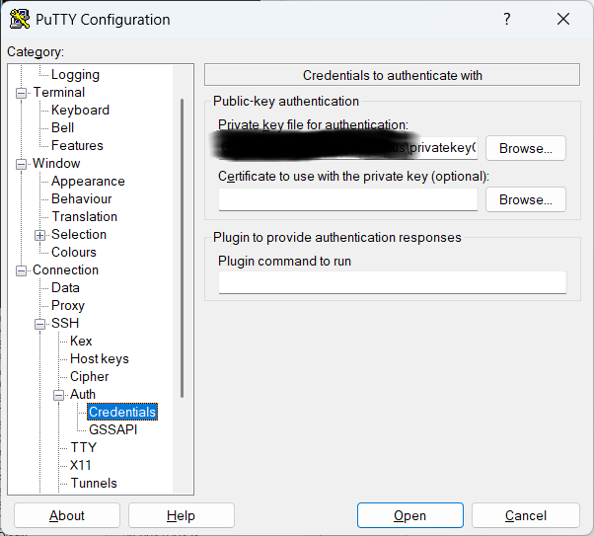
Task: Click the PuTTY icon in title bar
Action: (x=20, y=19)
